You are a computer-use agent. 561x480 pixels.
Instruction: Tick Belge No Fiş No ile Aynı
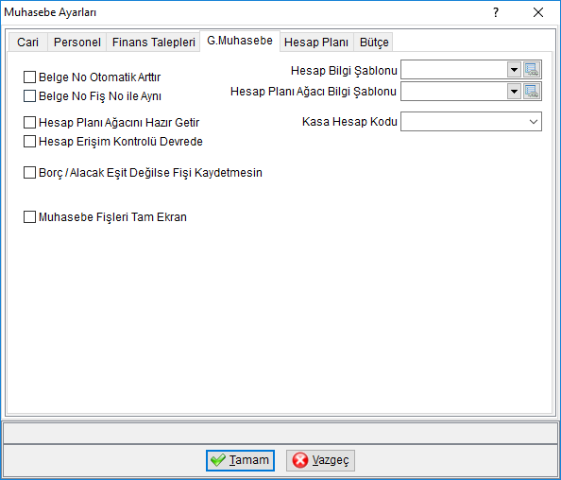click(x=29, y=96)
